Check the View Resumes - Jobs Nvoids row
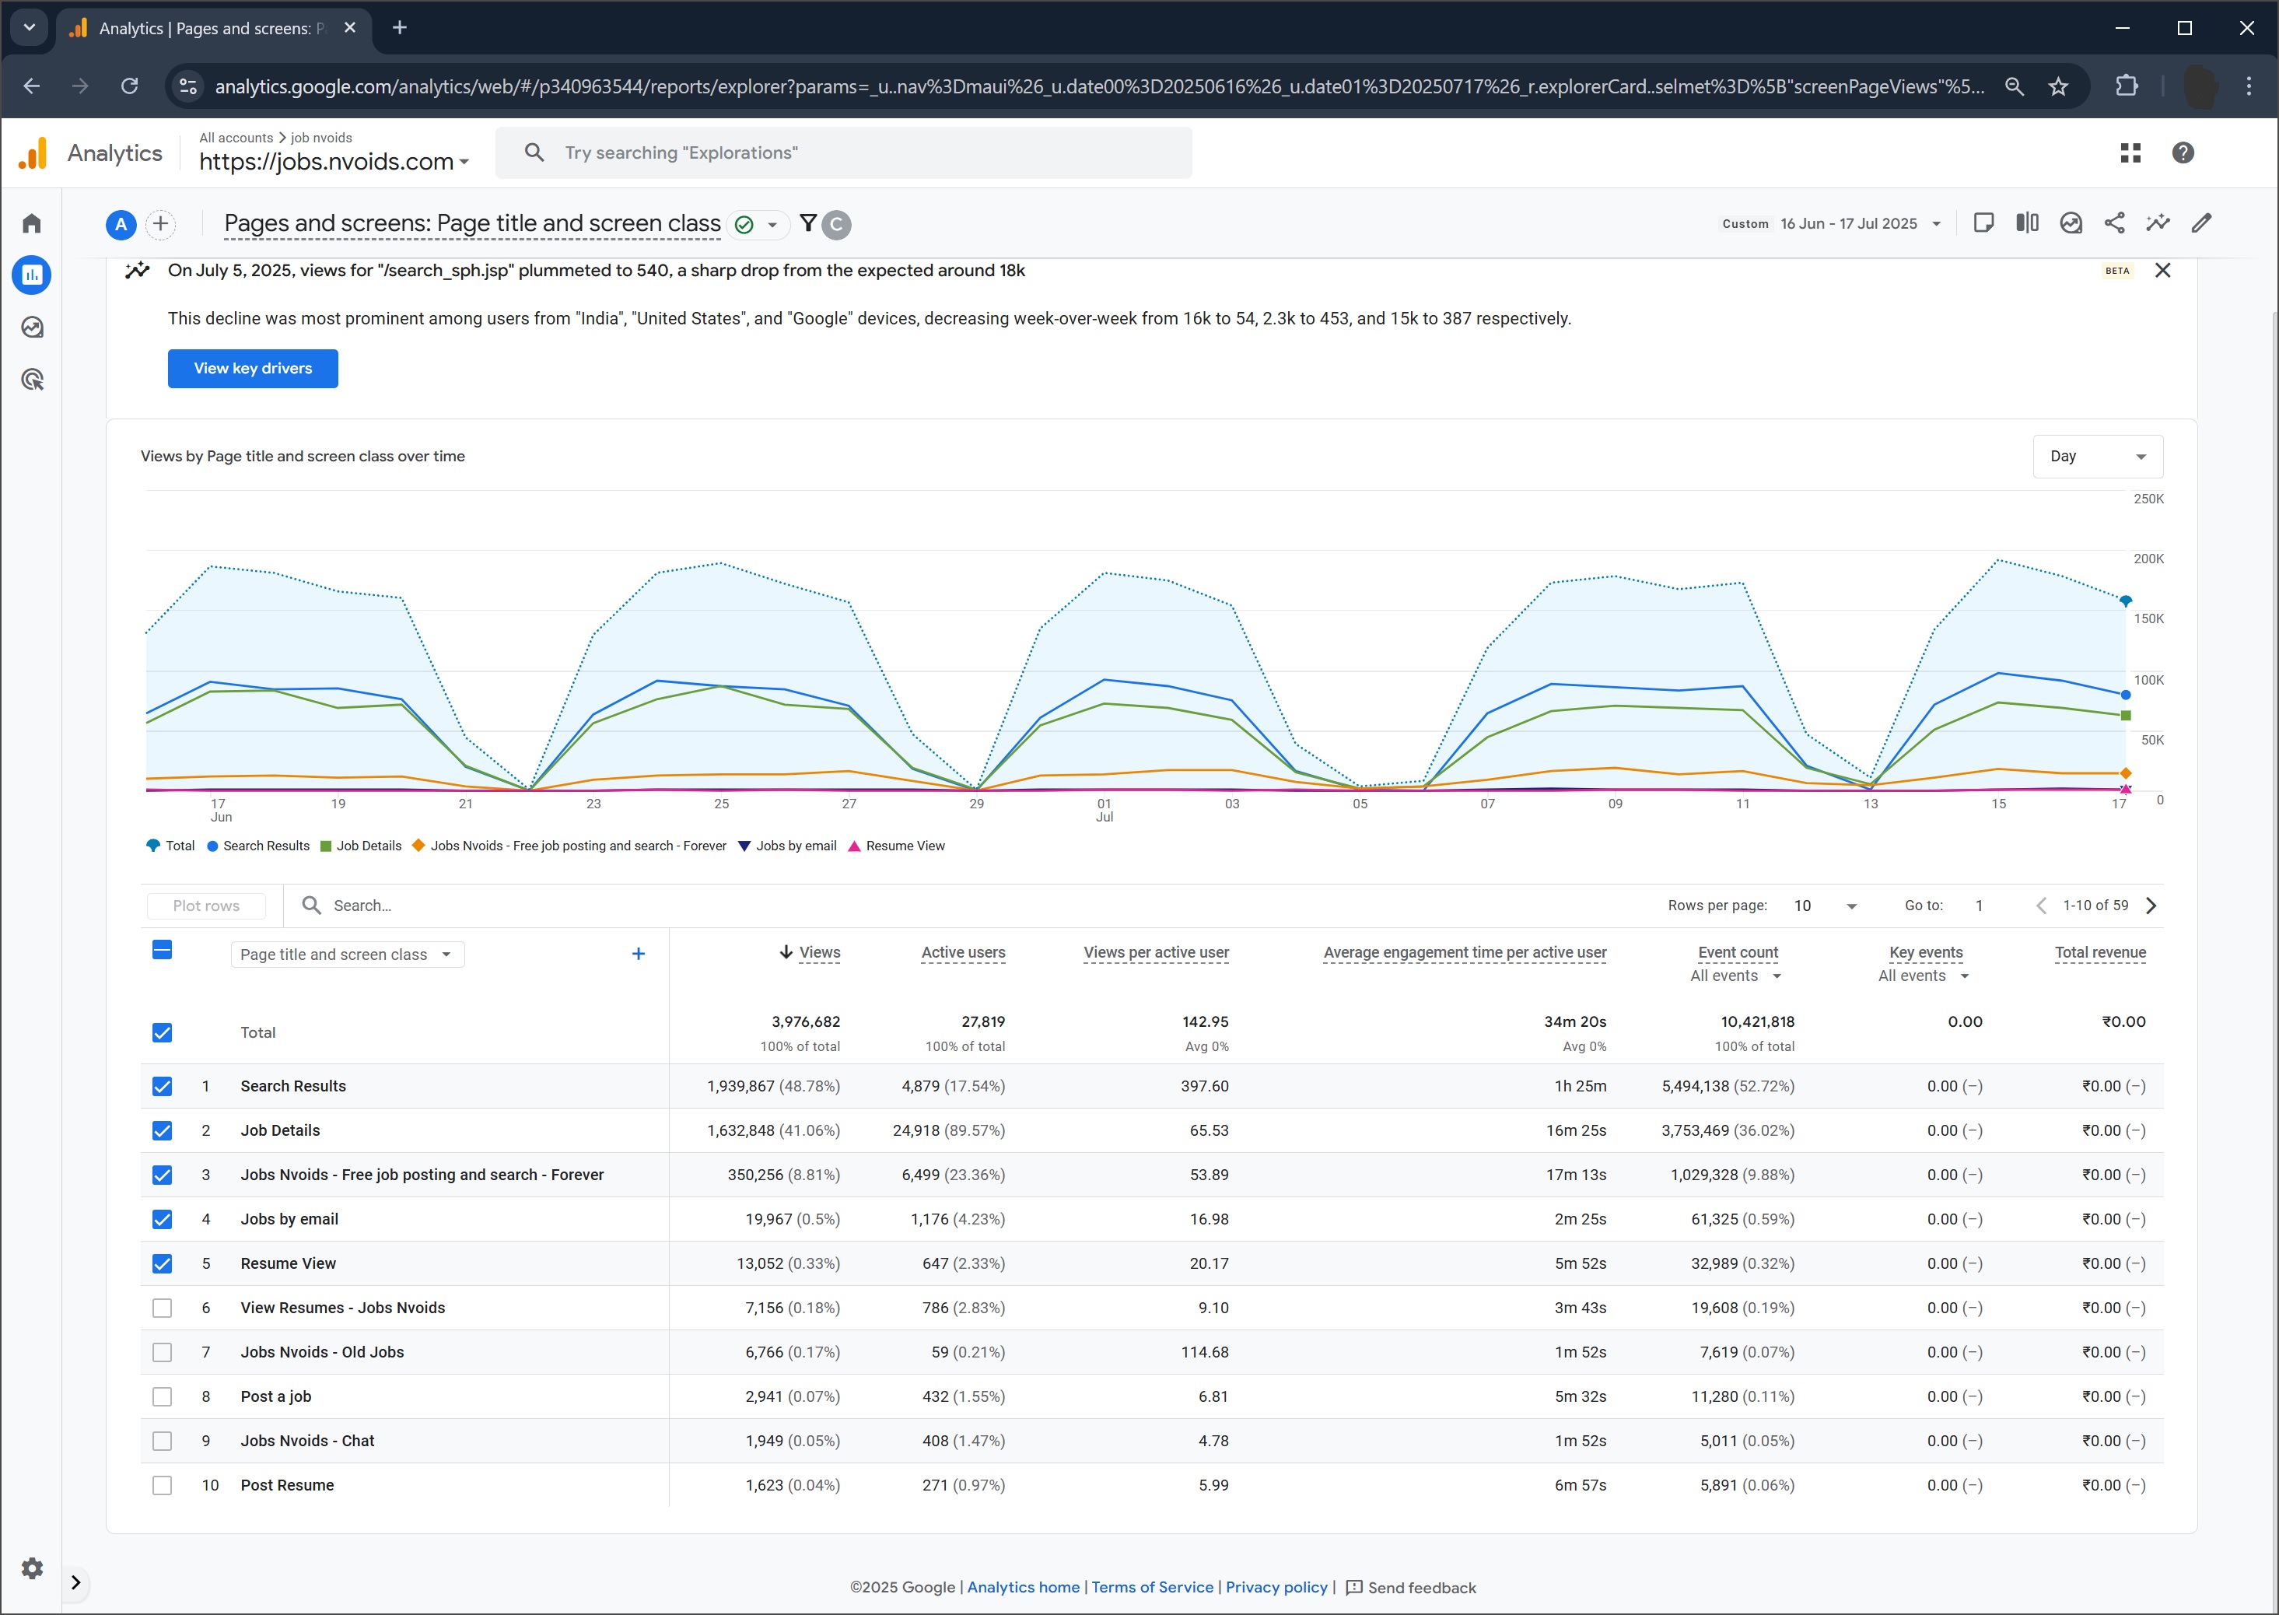 coord(162,1308)
